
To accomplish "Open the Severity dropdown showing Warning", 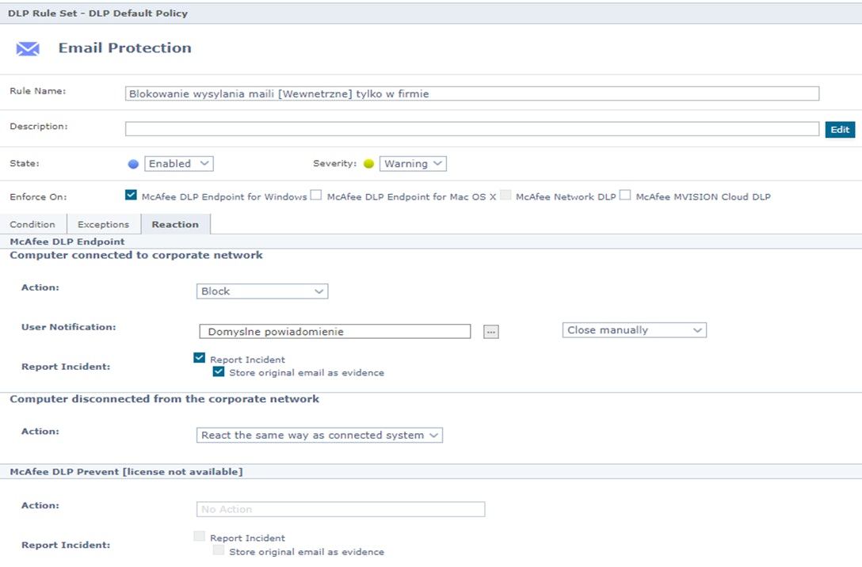I will click(413, 164).
